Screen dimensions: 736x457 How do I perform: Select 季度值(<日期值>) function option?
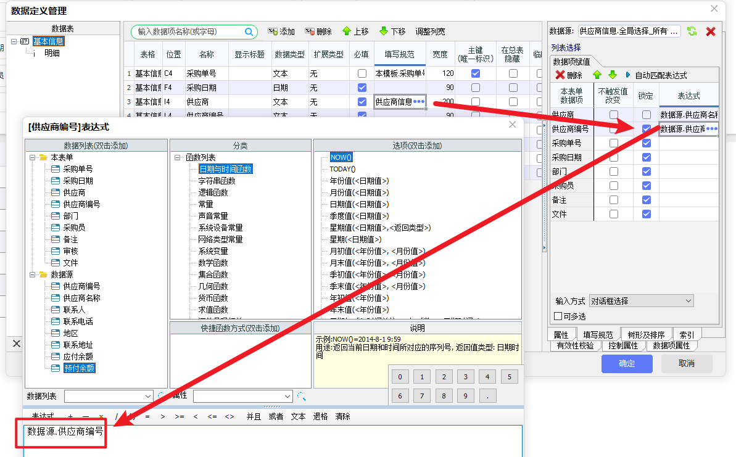(x=359, y=216)
